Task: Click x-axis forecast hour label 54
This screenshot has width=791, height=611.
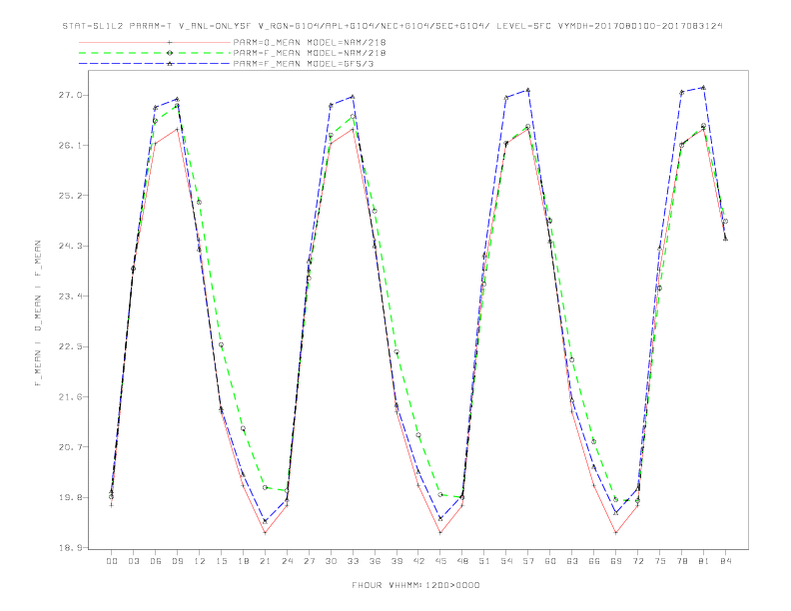Action: point(506,561)
